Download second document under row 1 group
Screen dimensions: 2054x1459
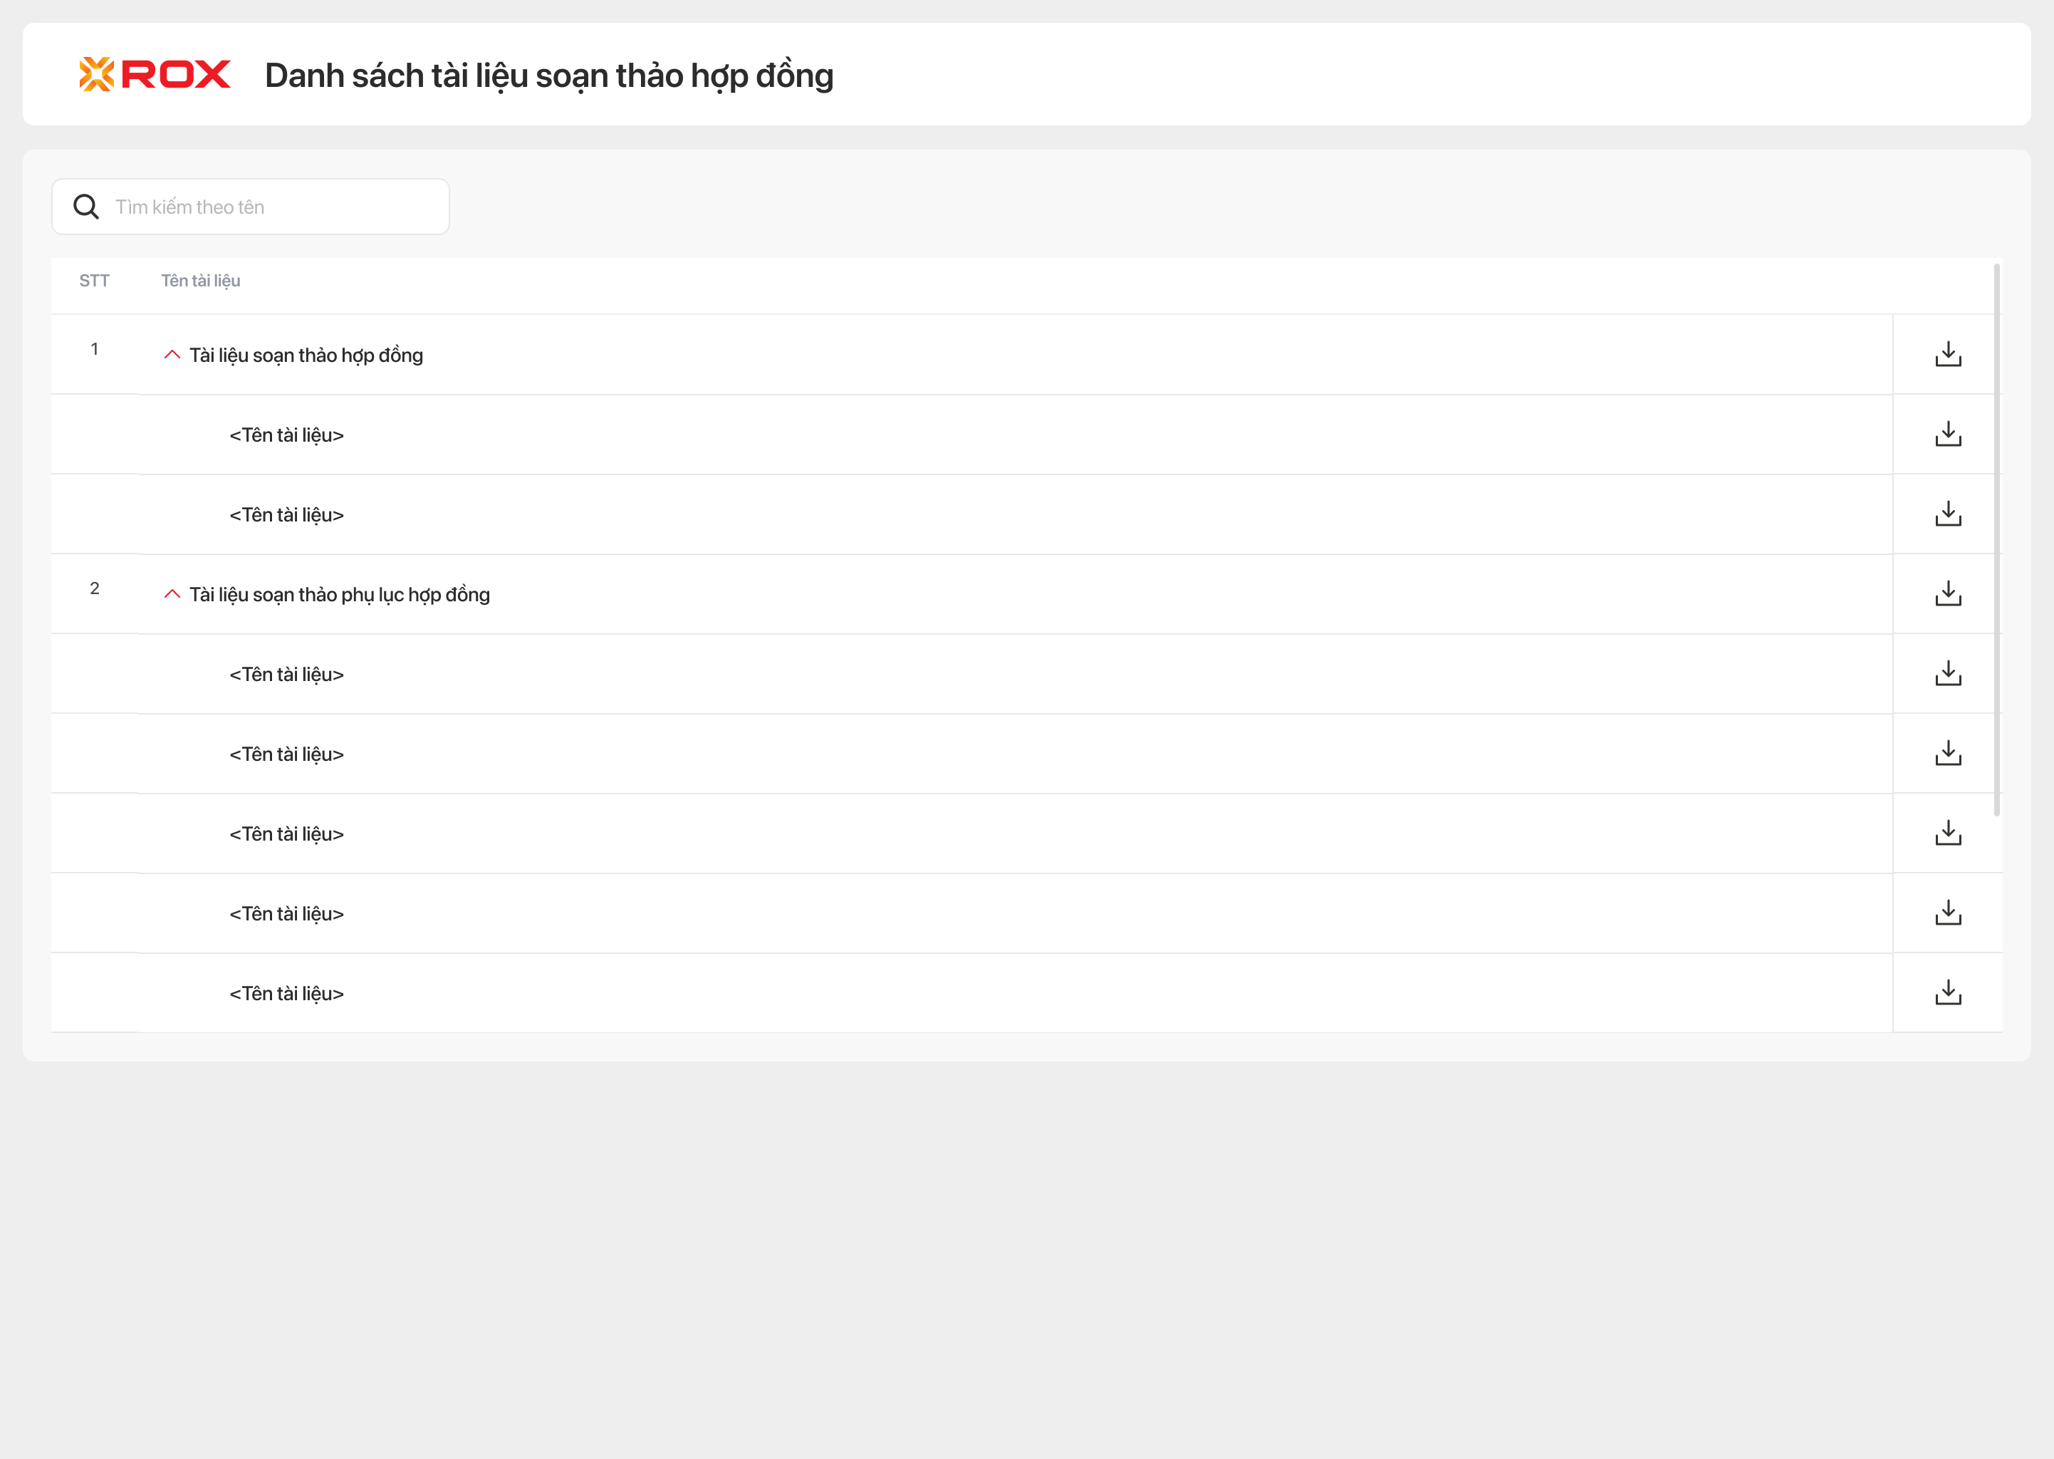pyautogui.click(x=1947, y=514)
